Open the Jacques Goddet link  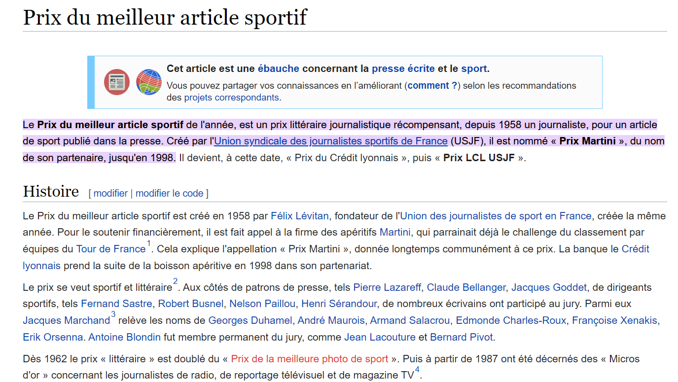[549, 287]
